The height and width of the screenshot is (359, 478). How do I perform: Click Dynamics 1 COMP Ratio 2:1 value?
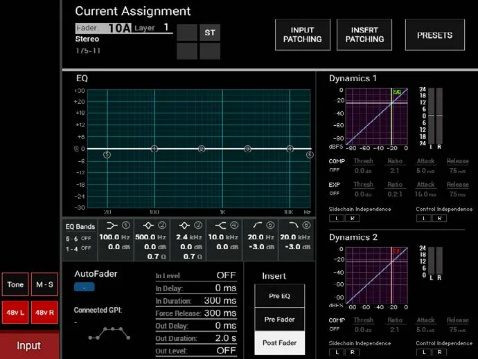point(395,171)
